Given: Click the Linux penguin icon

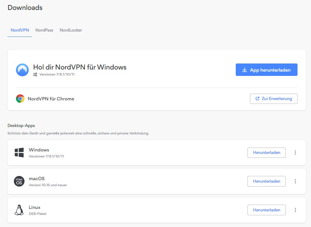Looking at the screenshot, I should 19,210.
